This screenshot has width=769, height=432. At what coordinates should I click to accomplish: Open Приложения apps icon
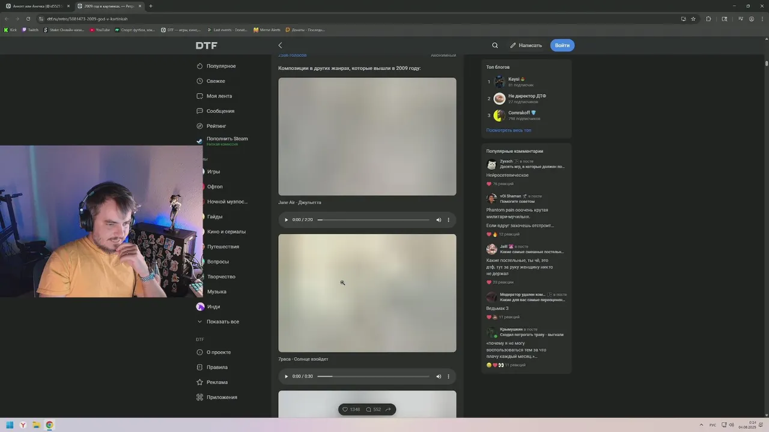[x=200, y=397]
